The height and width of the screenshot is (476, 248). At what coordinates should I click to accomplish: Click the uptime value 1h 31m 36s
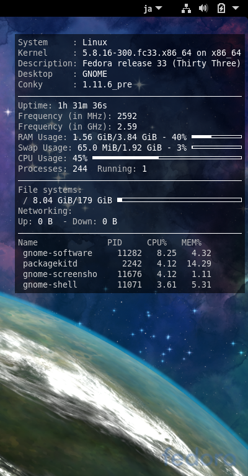click(82, 105)
